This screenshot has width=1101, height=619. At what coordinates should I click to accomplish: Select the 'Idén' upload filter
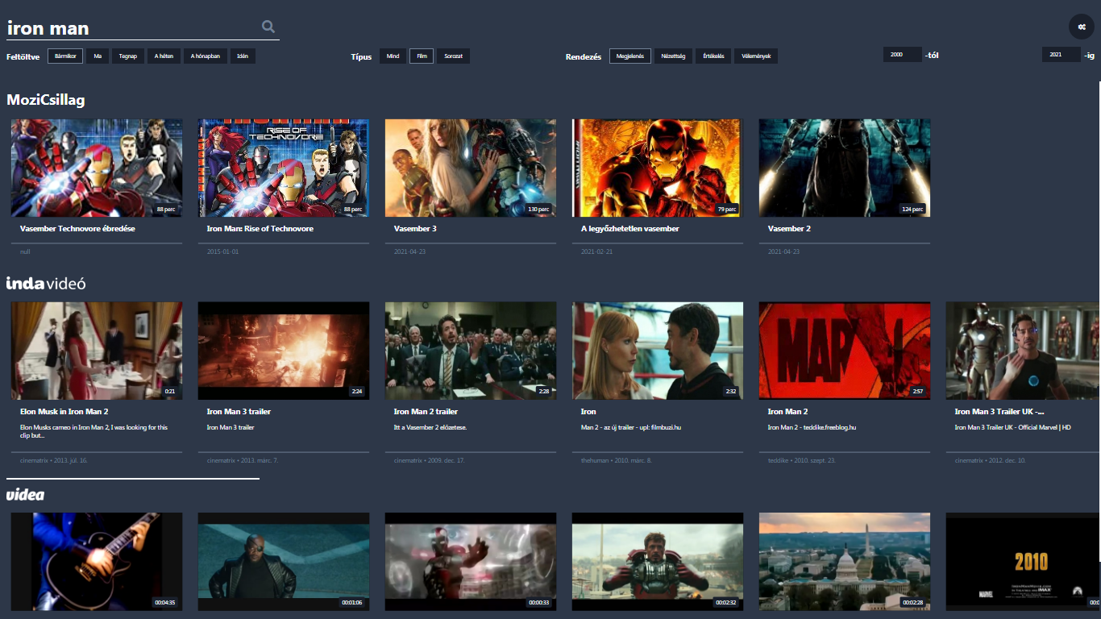(243, 56)
